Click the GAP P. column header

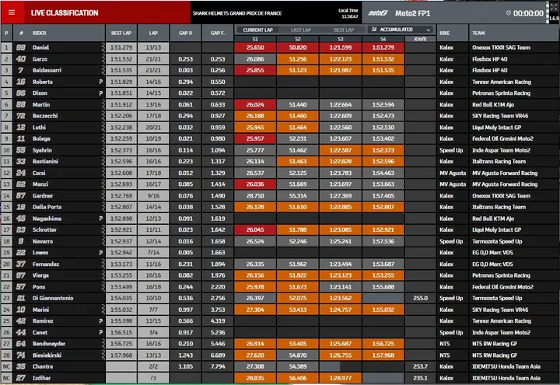click(185, 33)
